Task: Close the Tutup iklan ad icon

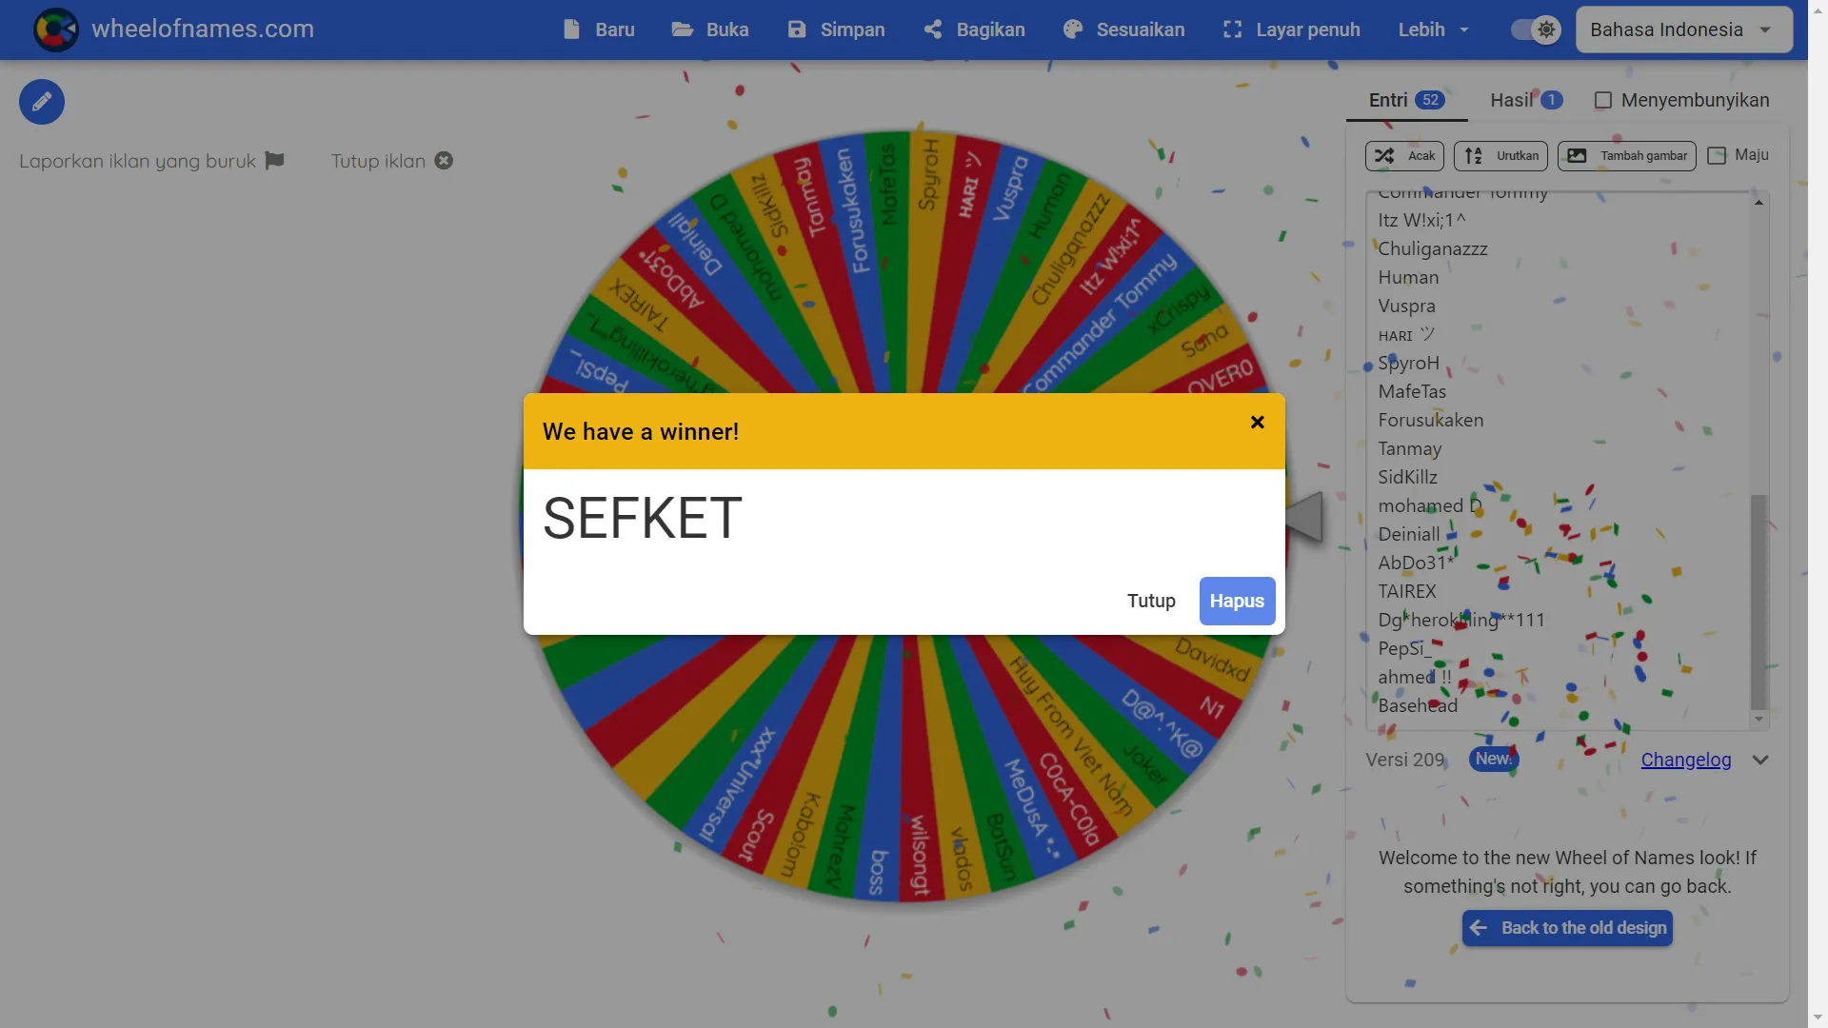Action: pos(444,161)
